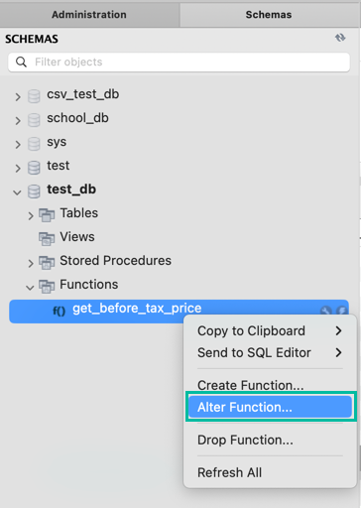Image resolution: width=361 pixels, height=508 pixels.
Task: Click the Stored Procedures folder icon
Action: coord(47,263)
